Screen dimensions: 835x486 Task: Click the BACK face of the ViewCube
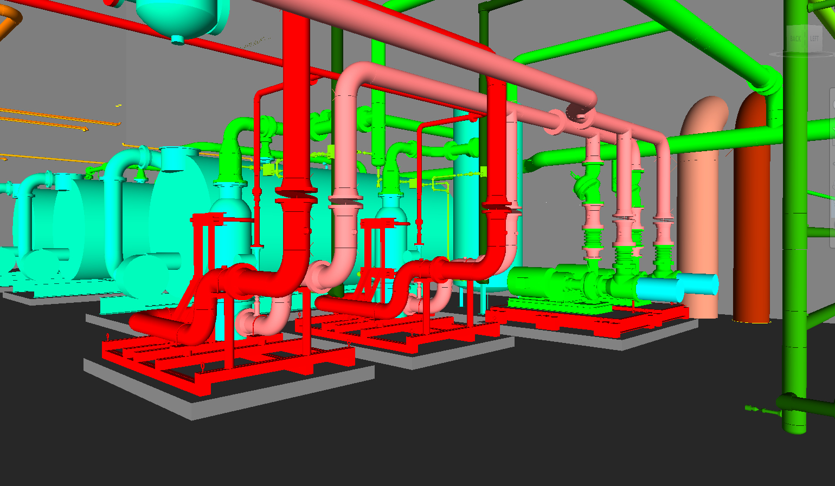796,38
